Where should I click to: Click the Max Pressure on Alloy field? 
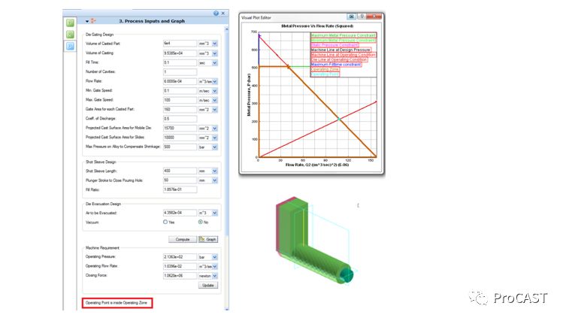[x=180, y=147]
